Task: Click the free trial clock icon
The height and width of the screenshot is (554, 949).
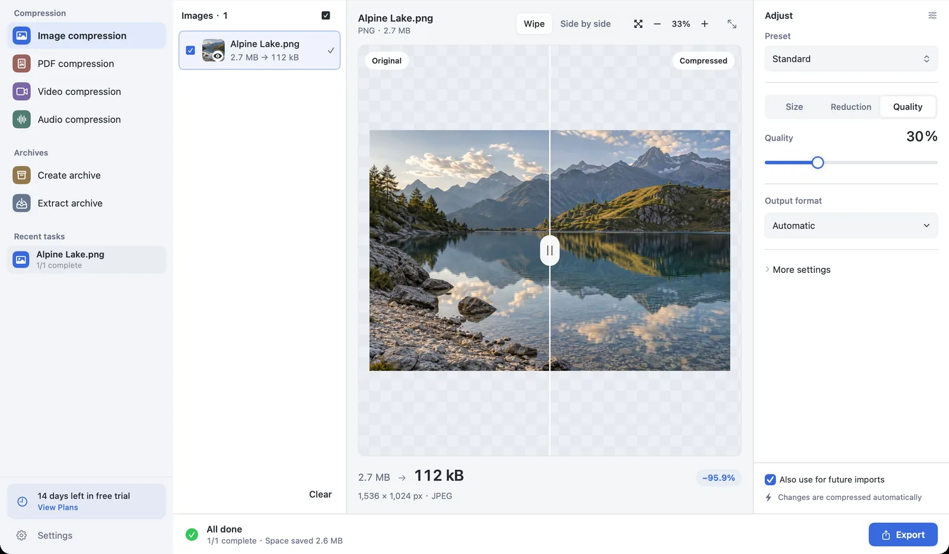Action: point(23,501)
